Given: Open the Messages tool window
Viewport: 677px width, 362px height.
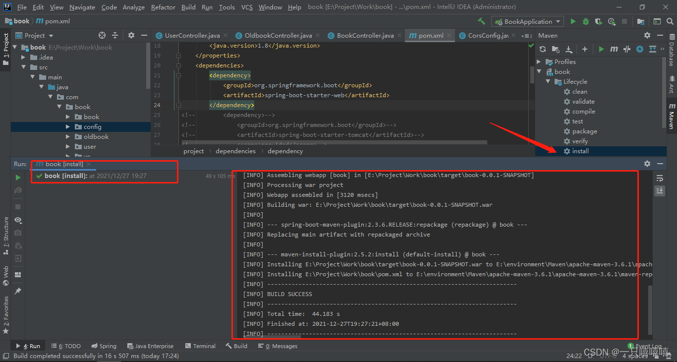Looking at the screenshot, I should click(278, 346).
